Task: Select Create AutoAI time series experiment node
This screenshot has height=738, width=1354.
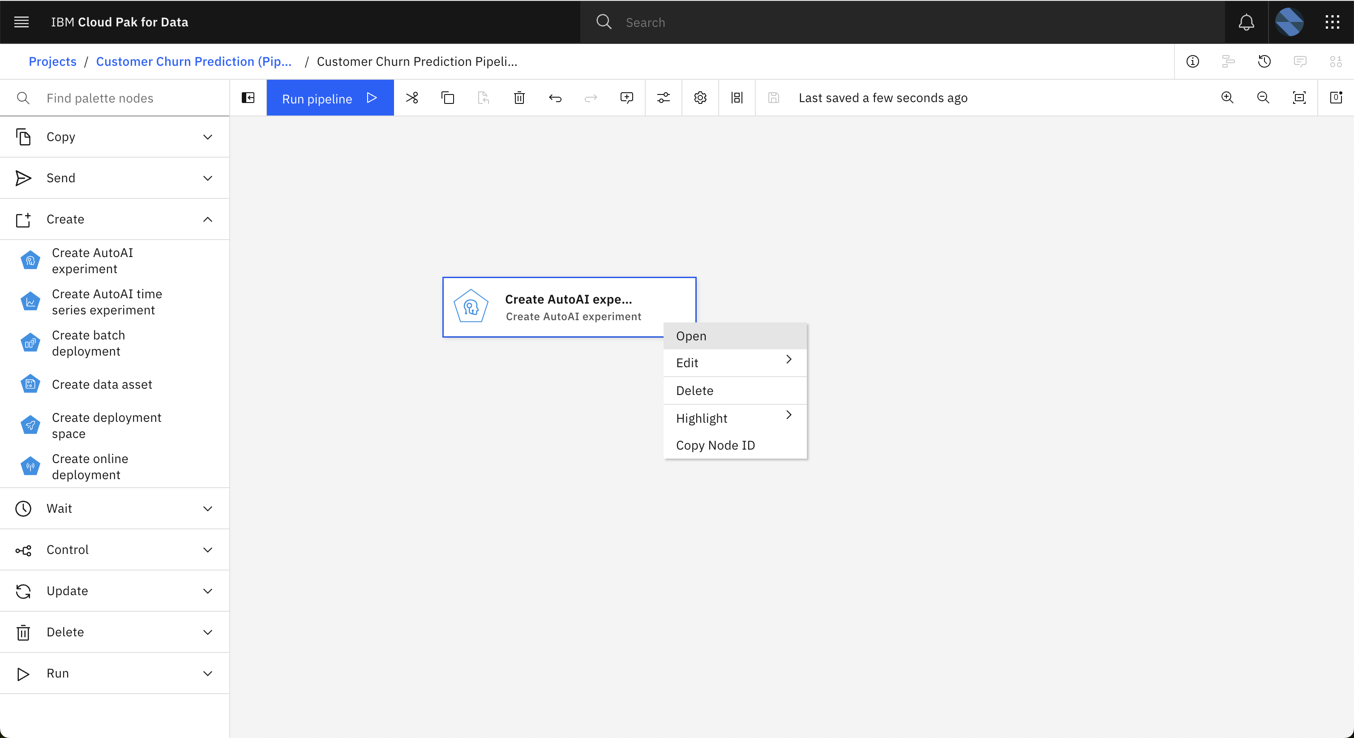Action: (x=115, y=302)
